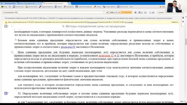This screenshot has height=105, width=187.
Task: Click the top icon in right side panel
Action: [x=183, y=18]
